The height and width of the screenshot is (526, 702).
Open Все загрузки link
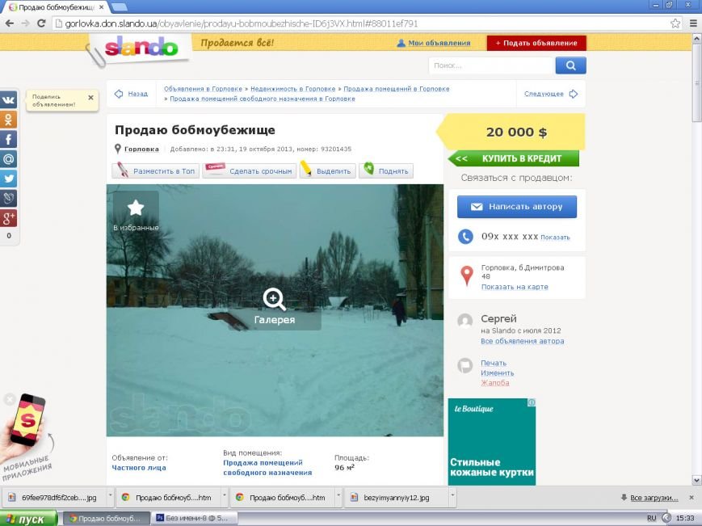[x=654, y=498]
